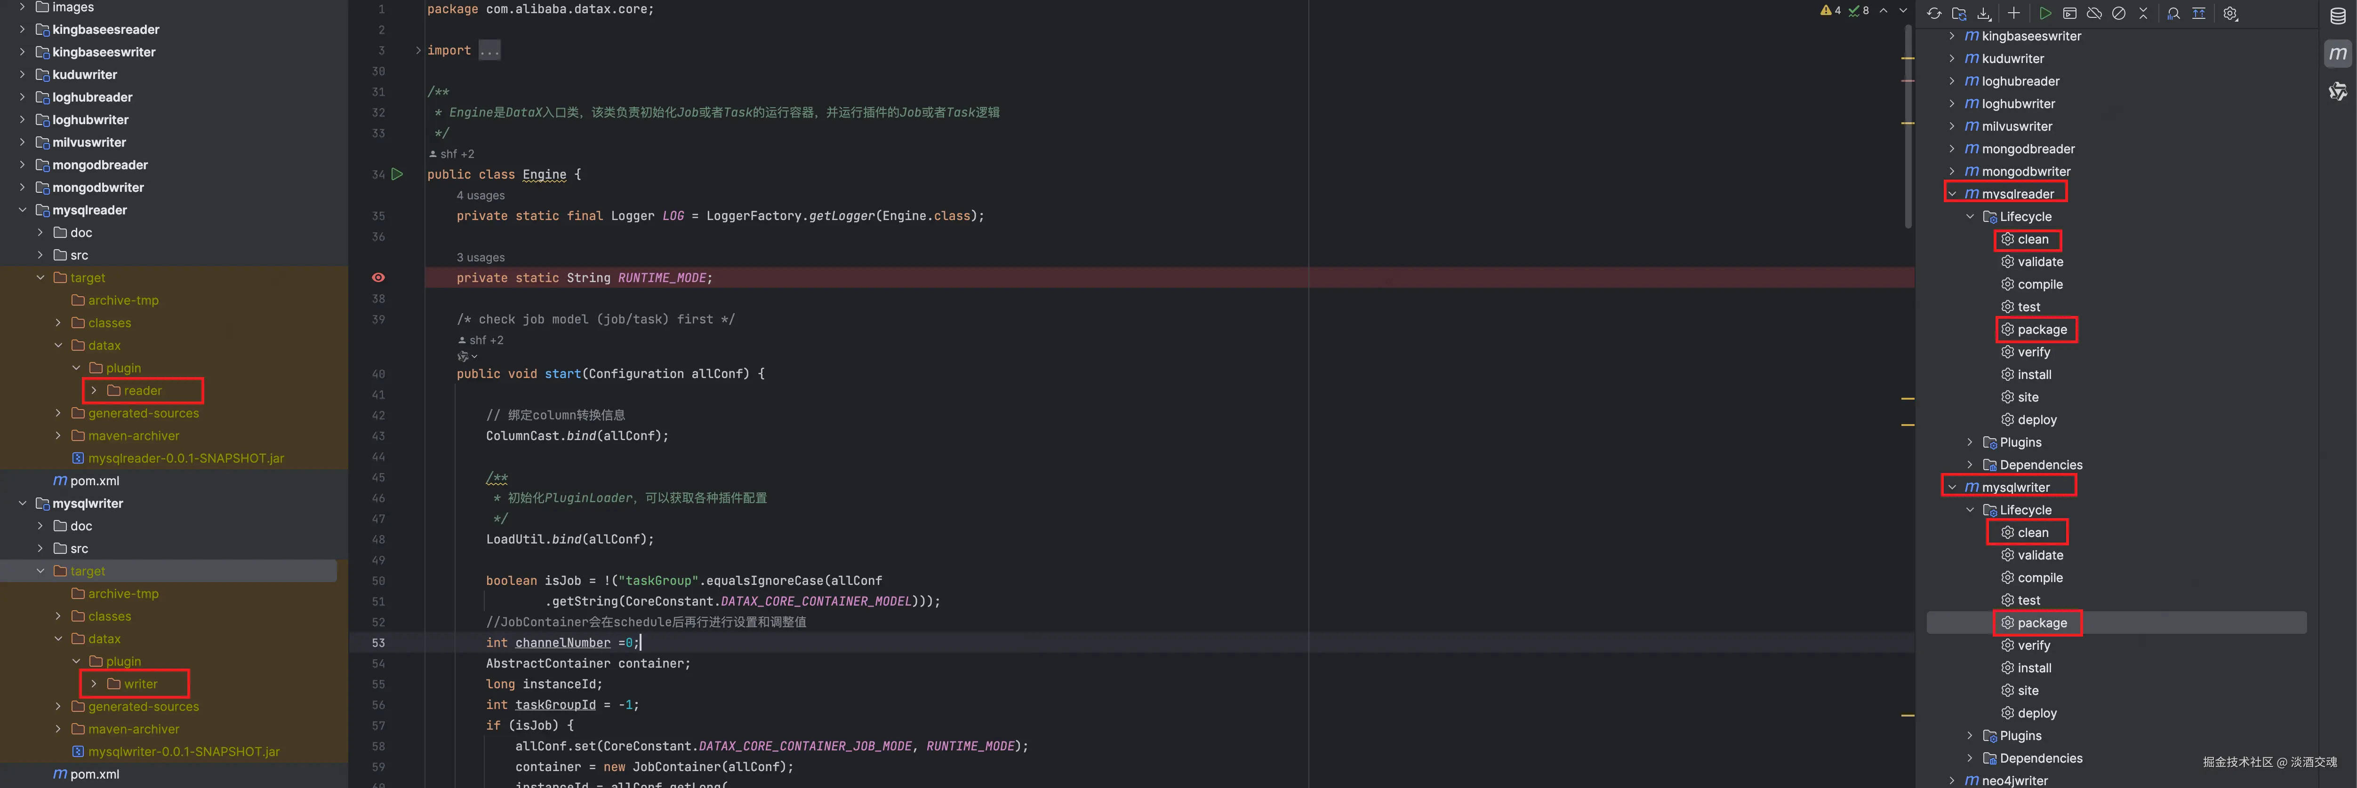The height and width of the screenshot is (788, 2357).
Task: Click Download Sources and Documentation icon
Action: point(1984,13)
